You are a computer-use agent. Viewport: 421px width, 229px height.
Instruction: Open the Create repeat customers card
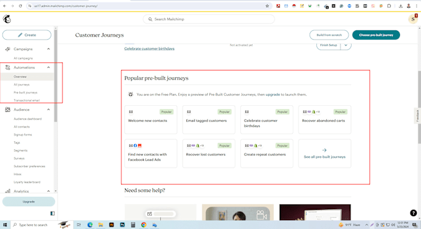coord(267,153)
